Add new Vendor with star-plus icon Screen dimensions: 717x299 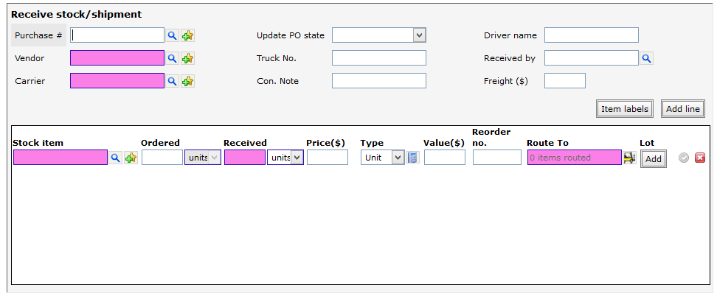(x=187, y=58)
